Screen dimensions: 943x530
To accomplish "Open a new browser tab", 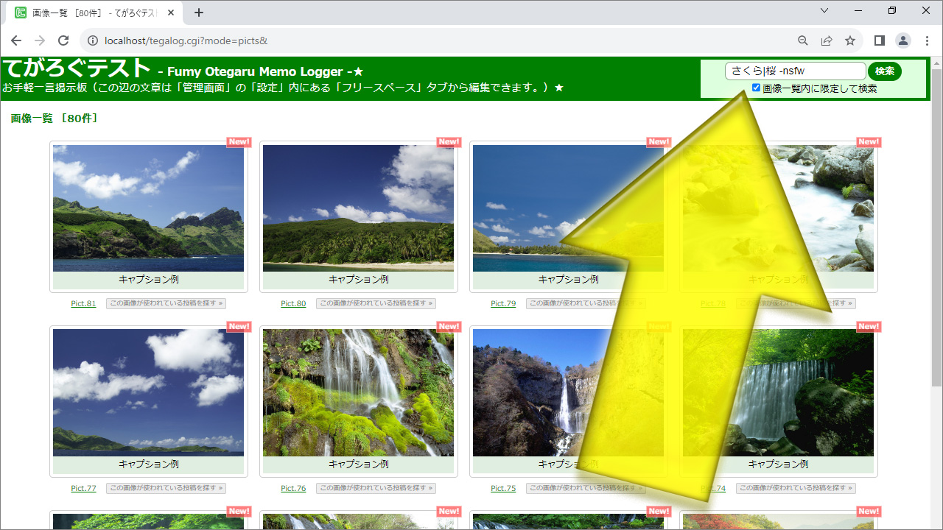I will [199, 13].
